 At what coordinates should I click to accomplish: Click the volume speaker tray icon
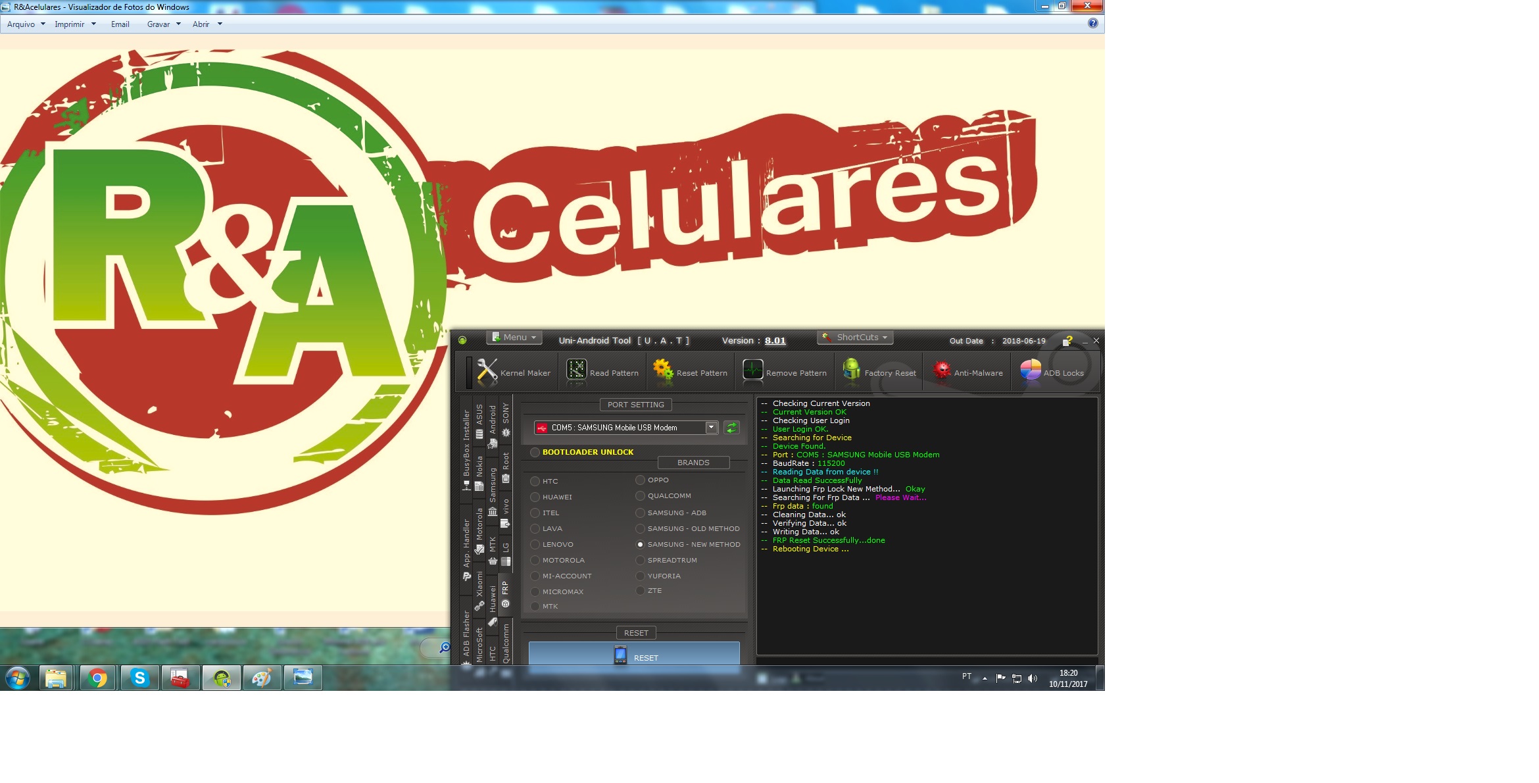(x=1033, y=678)
